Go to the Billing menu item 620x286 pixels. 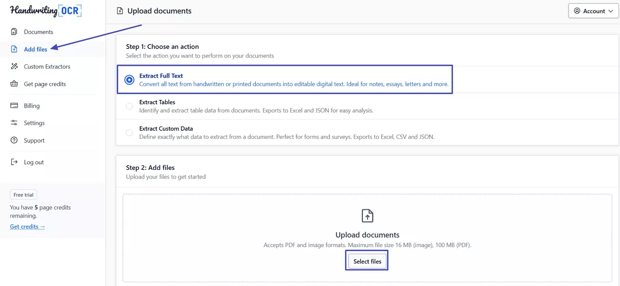[x=31, y=106]
